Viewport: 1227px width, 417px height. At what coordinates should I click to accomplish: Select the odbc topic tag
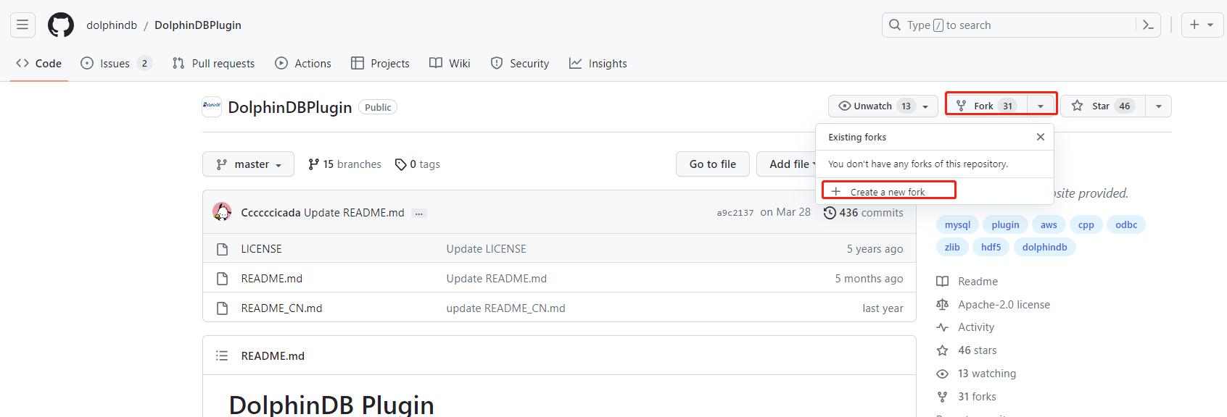(x=1126, y=224)
